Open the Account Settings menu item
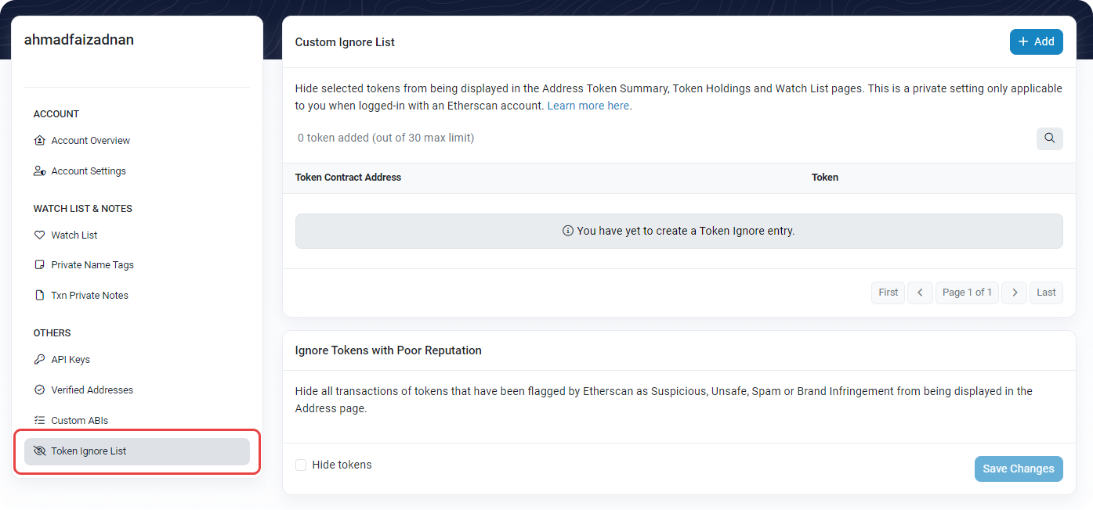 (x=89, y=171)
